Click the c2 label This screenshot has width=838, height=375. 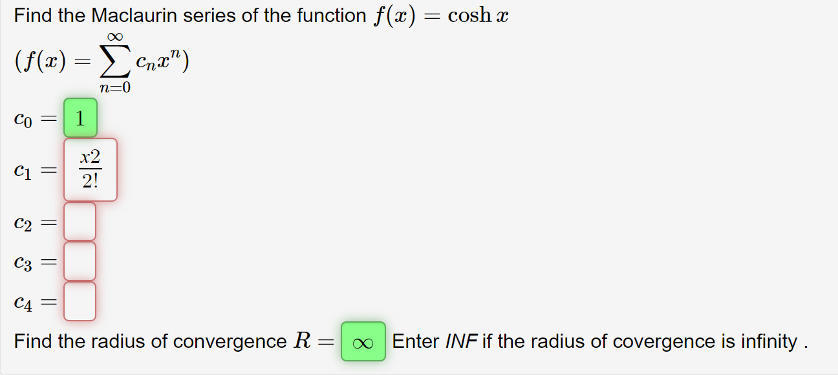(22, 222)
